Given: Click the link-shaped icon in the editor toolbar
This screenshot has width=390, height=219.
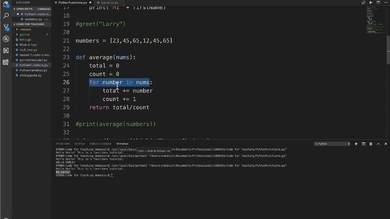Looking at the screenshot, I should (x=363, y=2).
